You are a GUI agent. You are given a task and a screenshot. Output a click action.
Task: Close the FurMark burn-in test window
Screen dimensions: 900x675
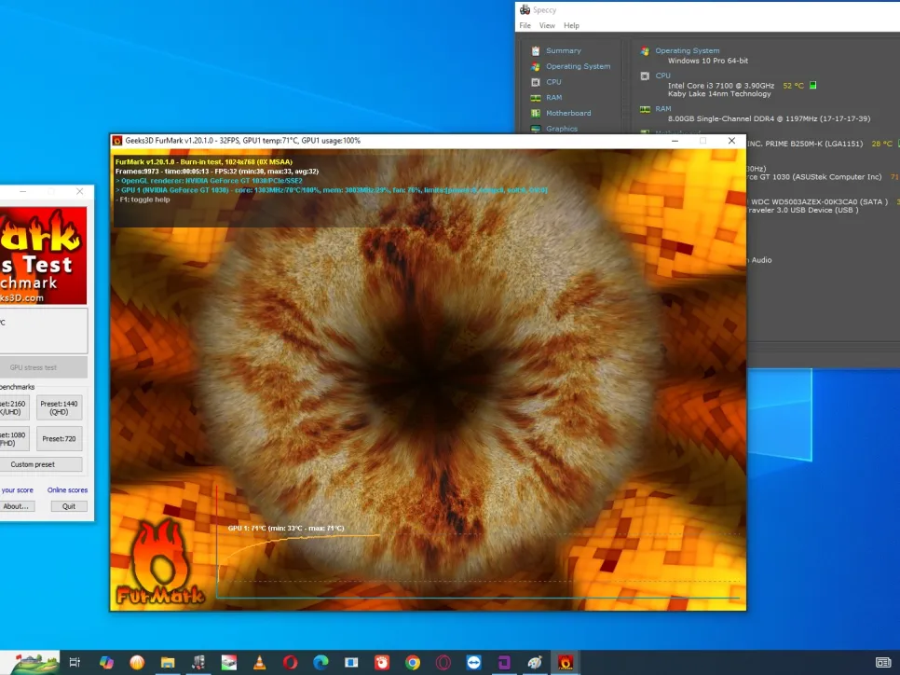(x=731, y=141)
